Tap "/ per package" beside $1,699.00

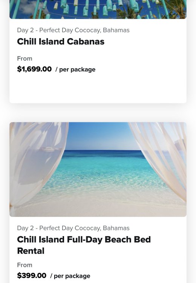(75, 69)
